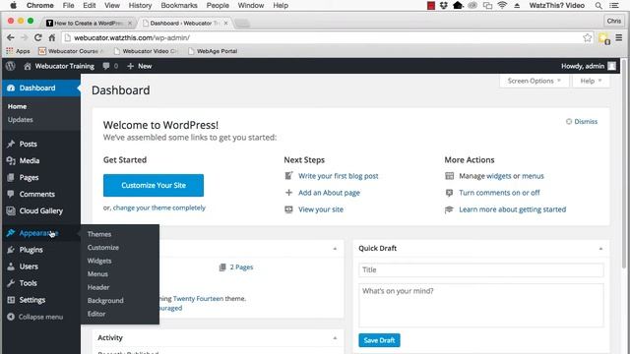Screen dimensions: 630x354
Task: Click the WordPress logo in the admin bar
Action: [x=11, y=66]
